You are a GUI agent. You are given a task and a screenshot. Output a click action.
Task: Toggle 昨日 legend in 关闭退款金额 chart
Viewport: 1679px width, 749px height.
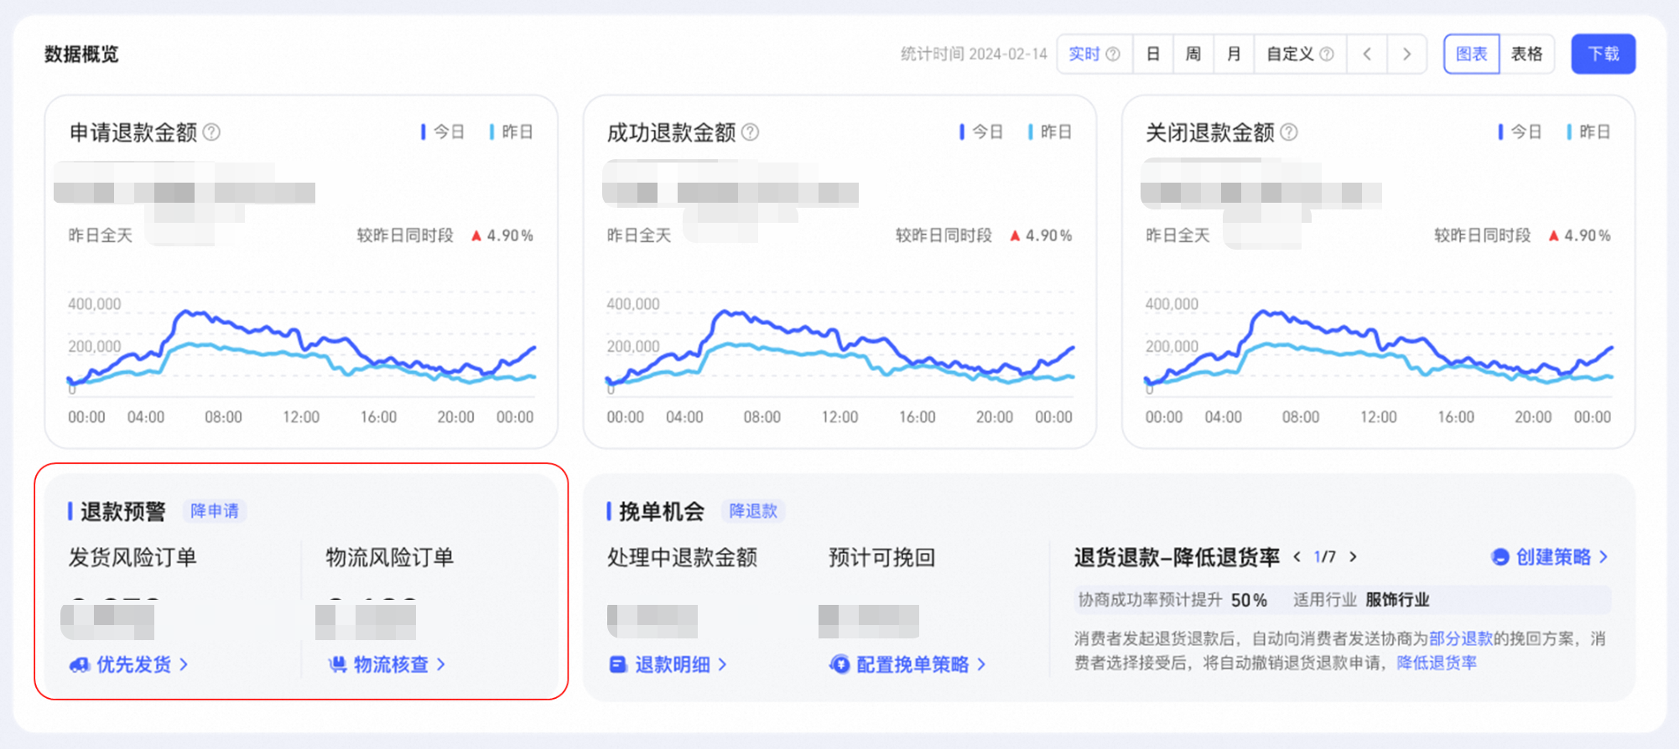[x=1589, y=132]
